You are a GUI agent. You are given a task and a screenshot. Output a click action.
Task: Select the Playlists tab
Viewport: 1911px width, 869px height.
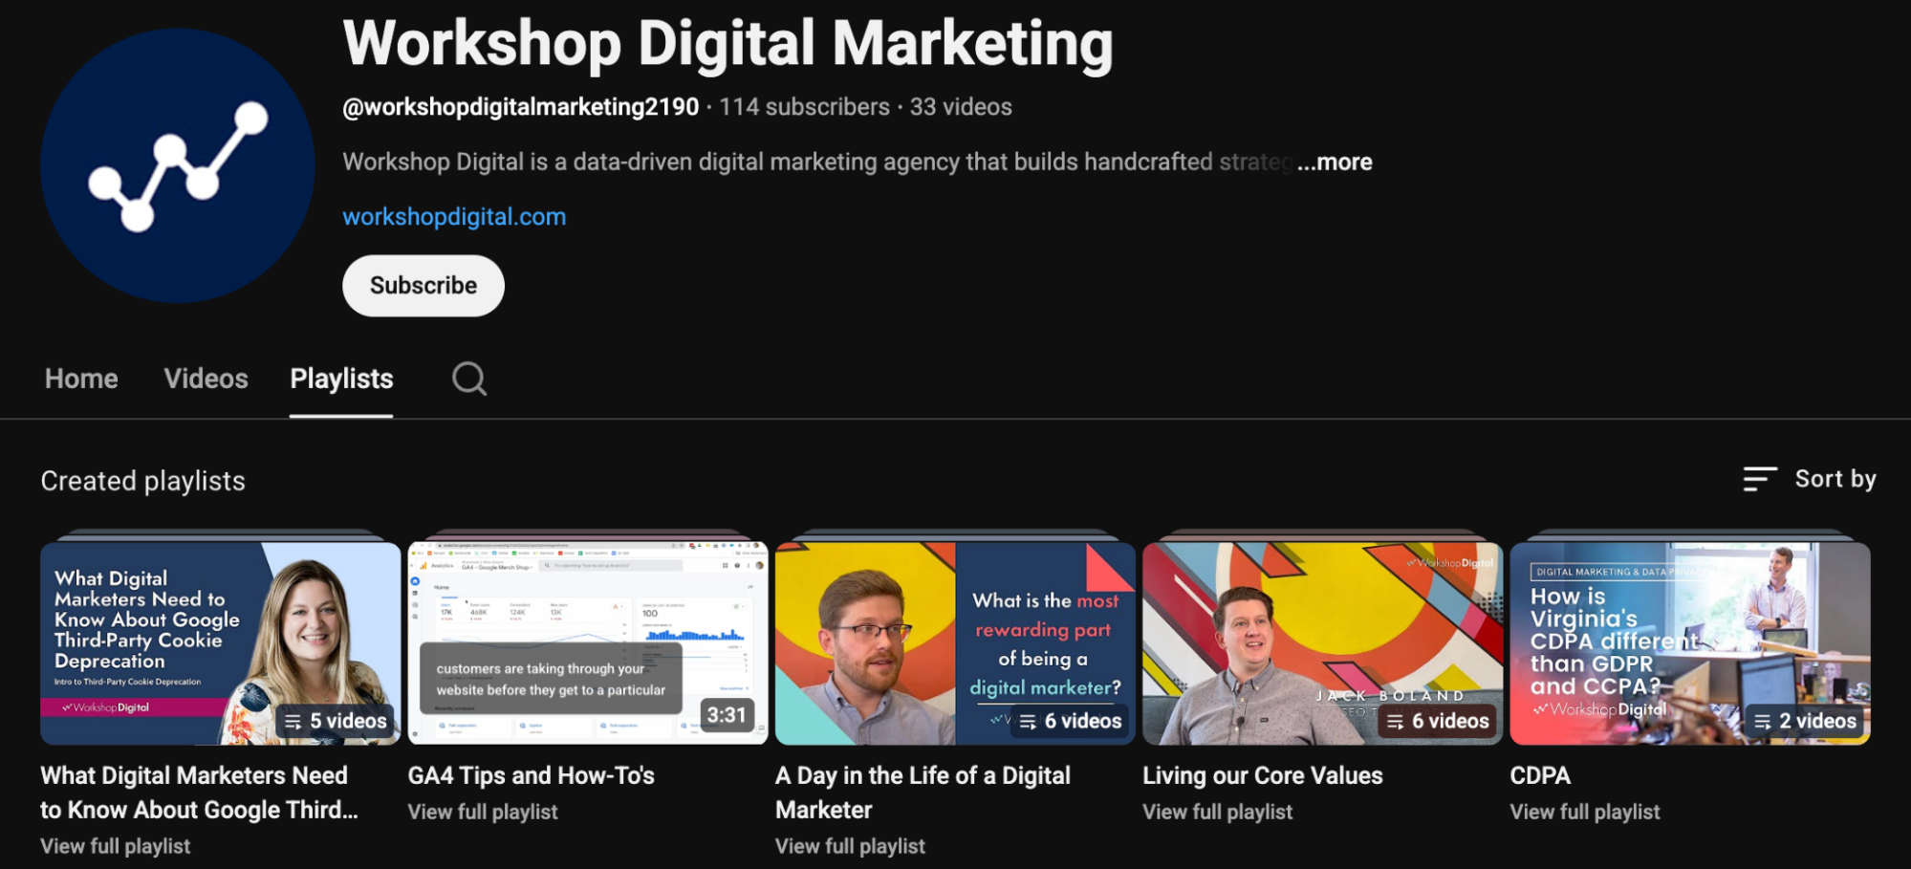341,379
